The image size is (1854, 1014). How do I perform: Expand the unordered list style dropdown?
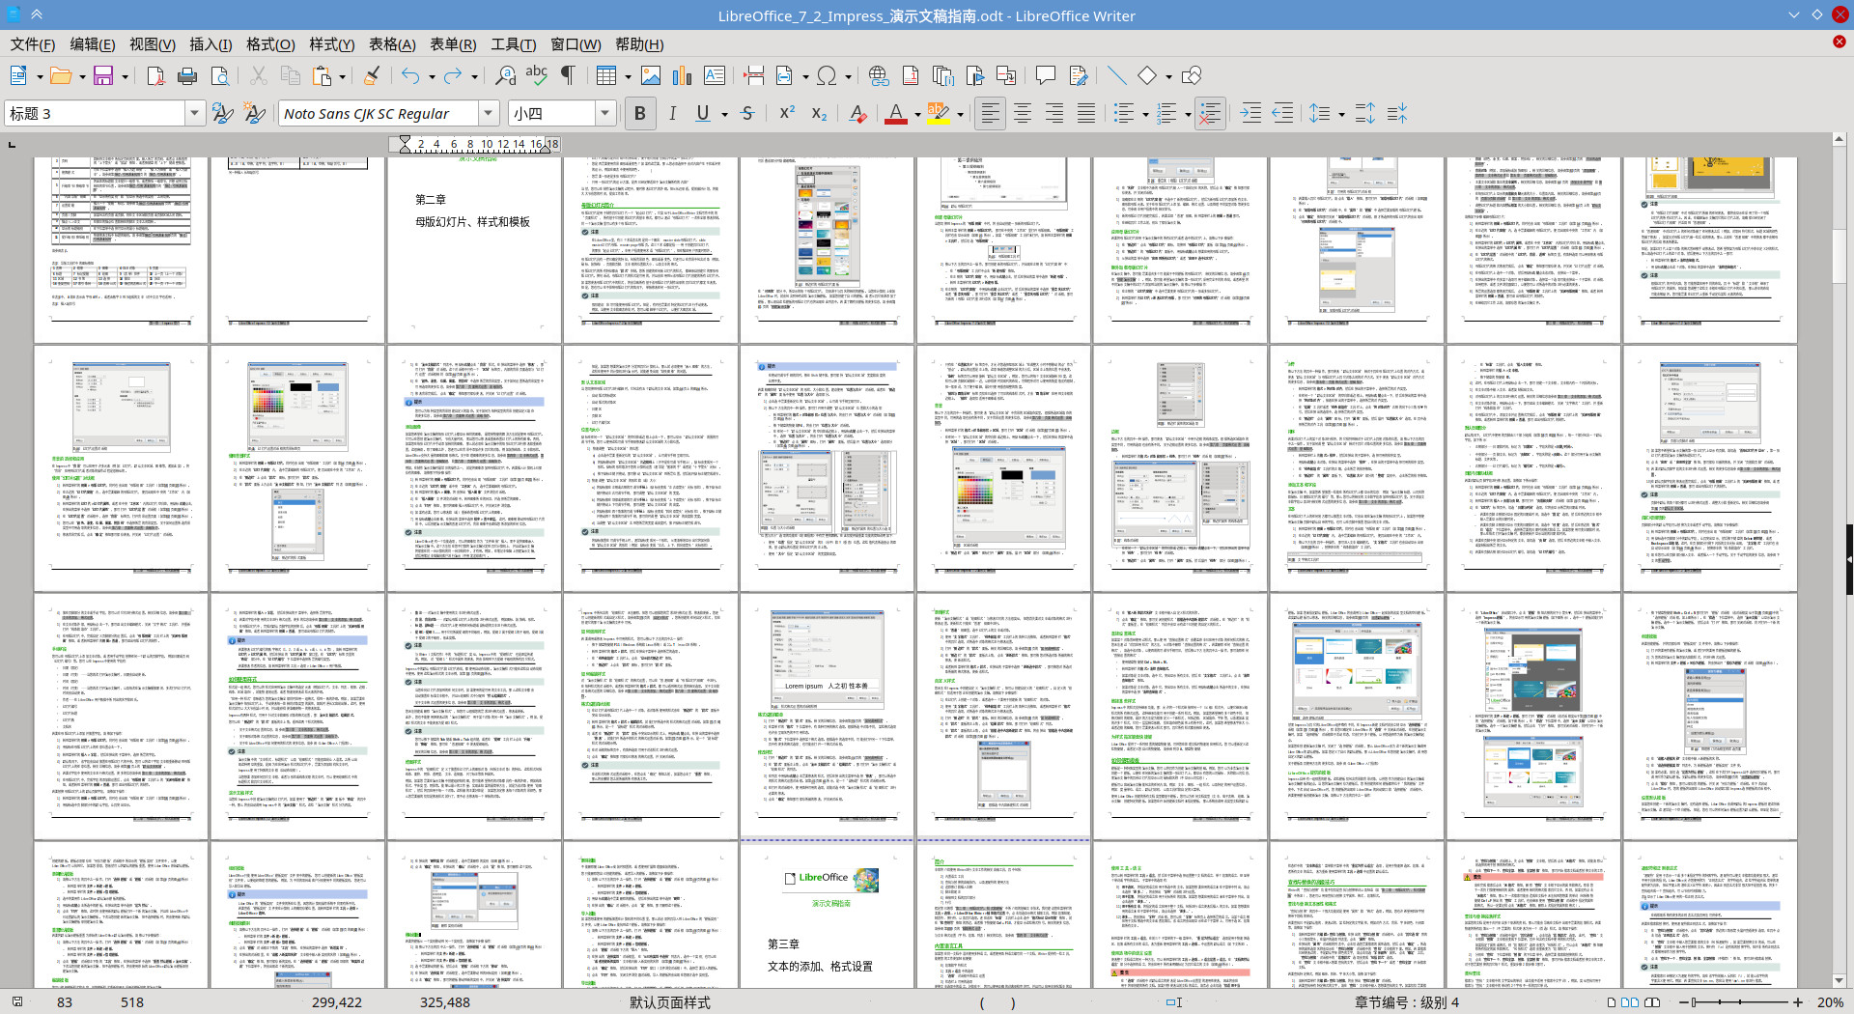(x=1145, y=114)
